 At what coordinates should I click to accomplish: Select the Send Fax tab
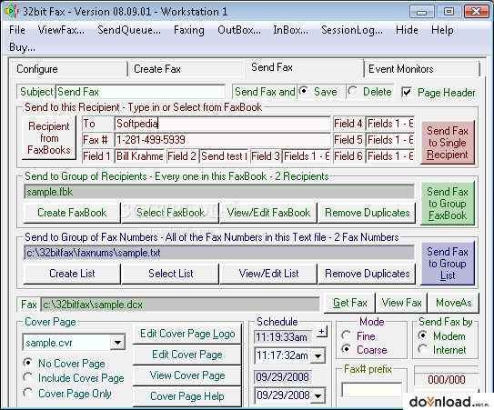(x=304, y=67)
